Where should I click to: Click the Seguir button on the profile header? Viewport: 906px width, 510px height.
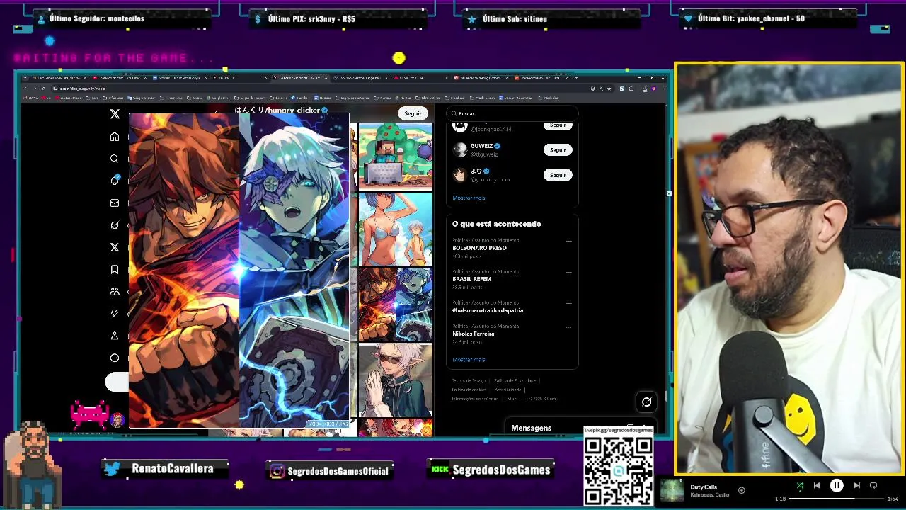[x=413, y=113]
